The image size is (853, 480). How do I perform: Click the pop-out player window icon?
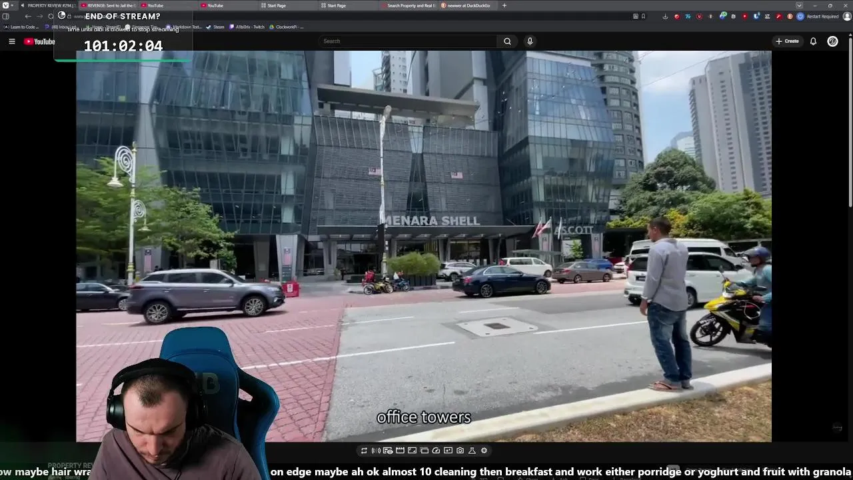[x=424, y=451]
